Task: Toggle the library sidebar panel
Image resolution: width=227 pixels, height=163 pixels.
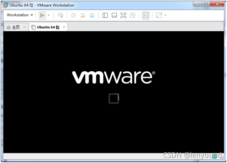Action: 105,15
